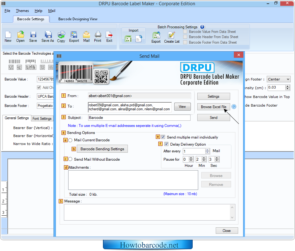Enable Barcode Value From Data Sheet

click(x=185, y=32)
